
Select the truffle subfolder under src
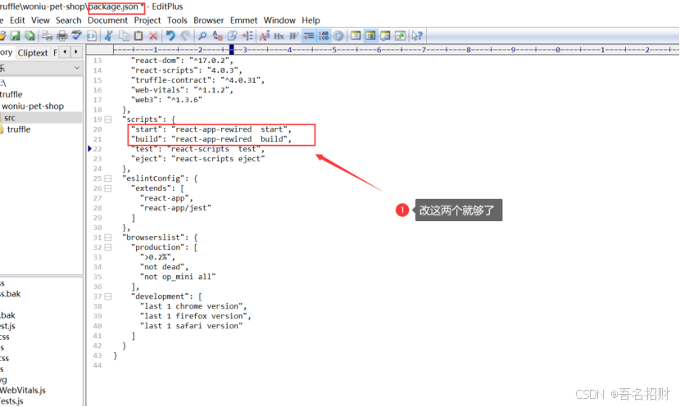(19, 129)
